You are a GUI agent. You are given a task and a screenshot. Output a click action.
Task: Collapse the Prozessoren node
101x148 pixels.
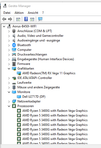click(9, 106)
